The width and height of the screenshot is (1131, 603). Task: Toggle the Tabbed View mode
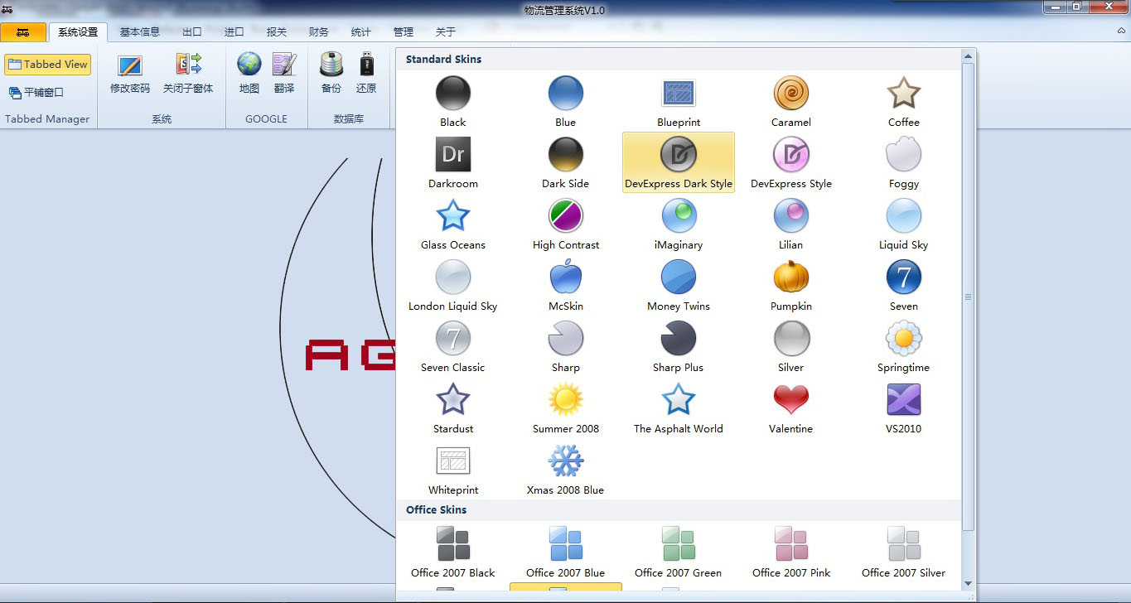47,65
